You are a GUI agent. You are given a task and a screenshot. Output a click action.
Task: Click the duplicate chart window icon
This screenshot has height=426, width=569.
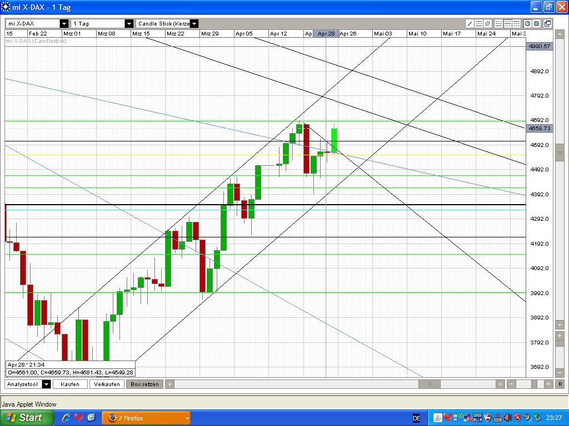click(547, 23)
